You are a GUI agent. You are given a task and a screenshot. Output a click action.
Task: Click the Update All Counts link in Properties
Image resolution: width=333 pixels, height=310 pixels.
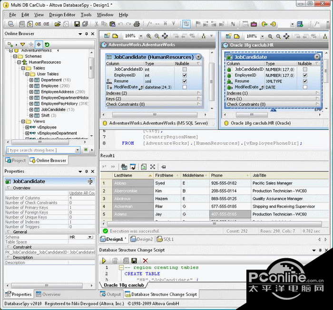(82, 193)
